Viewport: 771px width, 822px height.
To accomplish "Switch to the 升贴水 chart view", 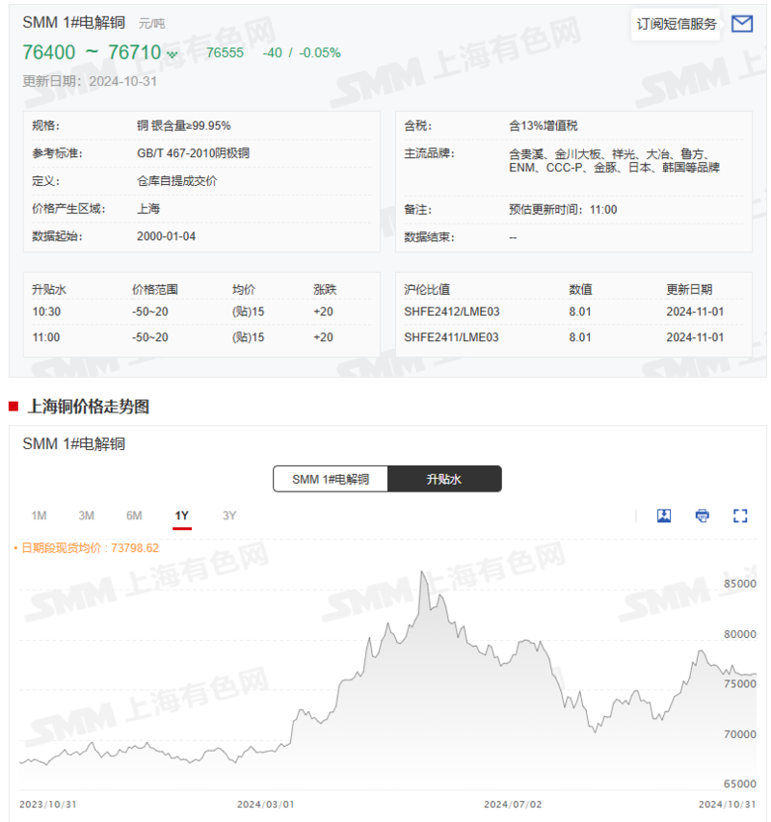I will (444, 479).
